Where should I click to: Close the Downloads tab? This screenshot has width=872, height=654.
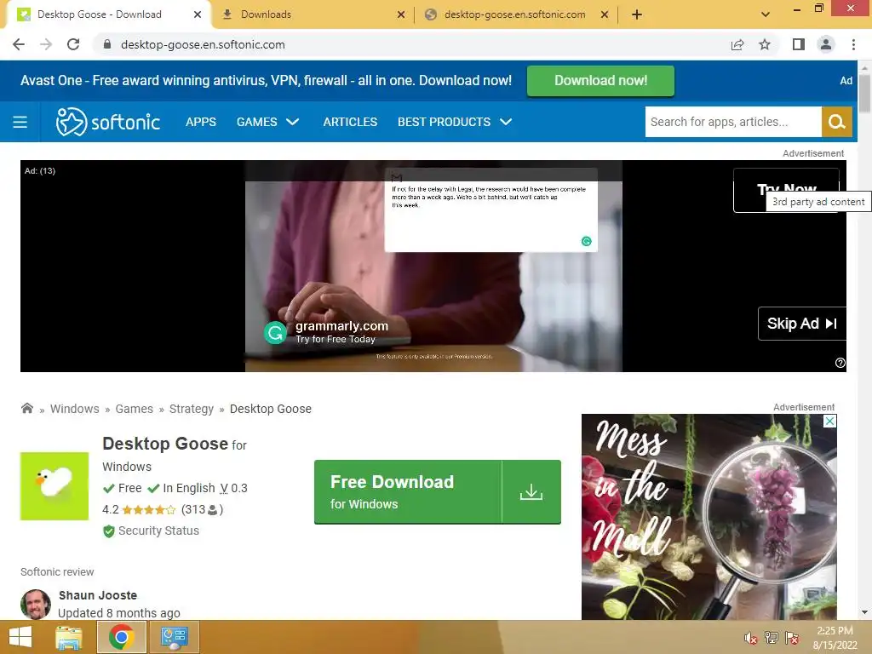click(x=401, y=14)
